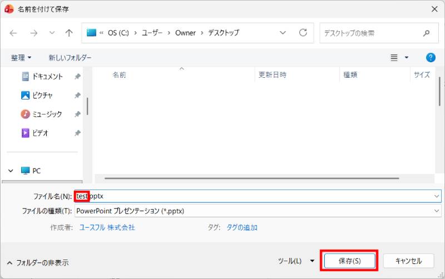Open ドキュメント in the sidebar
445x279 pixels.
tap(43, 77)
